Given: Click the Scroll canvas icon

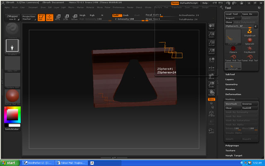Looking at the screenshot, I should 212,27.
